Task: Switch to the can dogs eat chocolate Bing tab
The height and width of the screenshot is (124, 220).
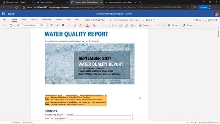Action: click(x=120, y=2)
